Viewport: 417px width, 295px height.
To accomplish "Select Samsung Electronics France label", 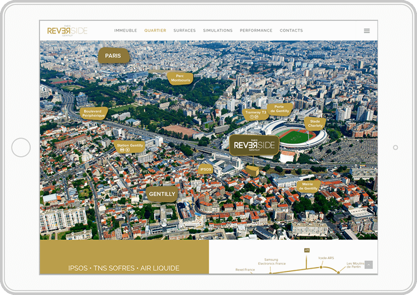I will (x=272, y=262).
